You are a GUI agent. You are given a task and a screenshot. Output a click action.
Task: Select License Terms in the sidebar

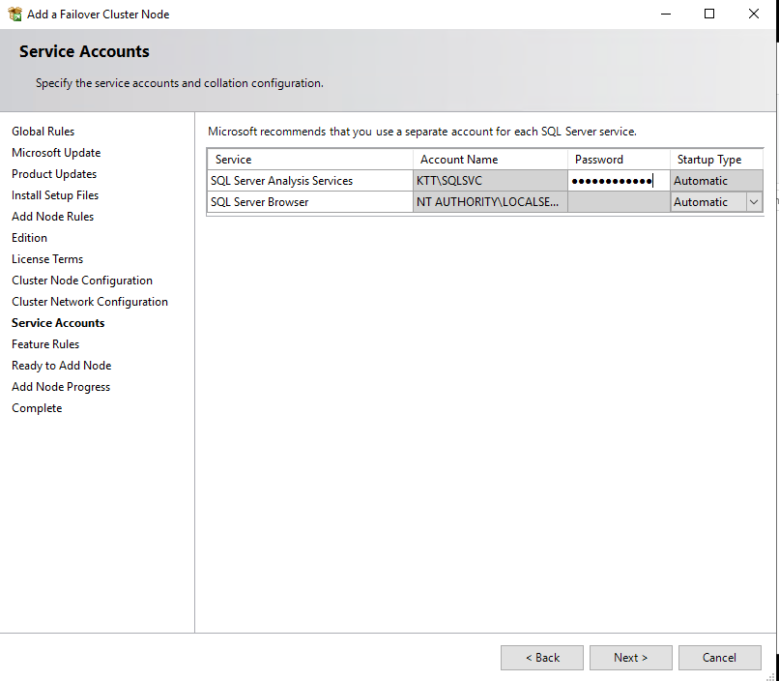click(x=47, y=259)
